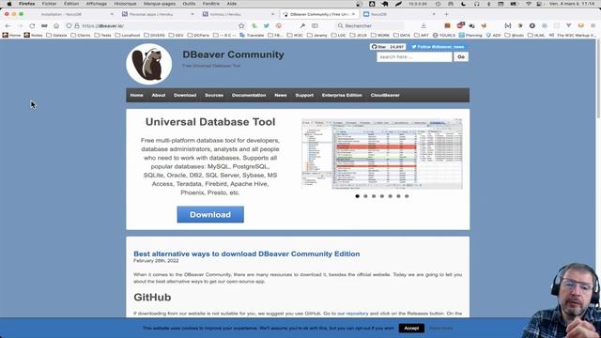The image size is (601, 338).
Task: Open the Download nav item
Action: coord(185,95)
